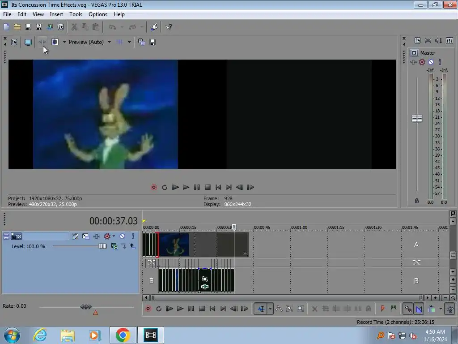Click Record under the preview window
Image resolution: width=458 pixels, height=344 pixels.
(x=154, y=187)
